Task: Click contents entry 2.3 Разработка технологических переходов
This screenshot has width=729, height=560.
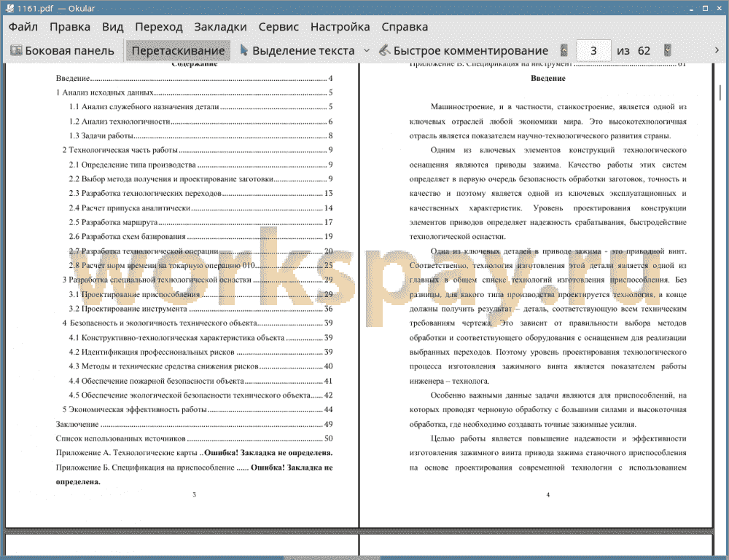Action: click(201, 193)
